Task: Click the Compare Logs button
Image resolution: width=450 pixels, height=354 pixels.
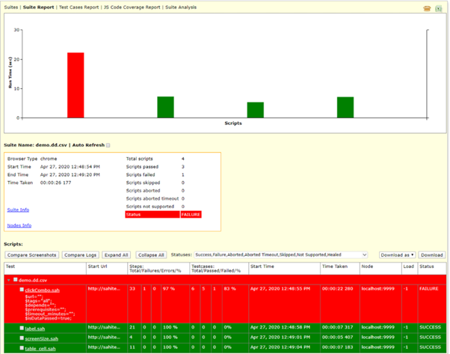Action: point(81,255)
